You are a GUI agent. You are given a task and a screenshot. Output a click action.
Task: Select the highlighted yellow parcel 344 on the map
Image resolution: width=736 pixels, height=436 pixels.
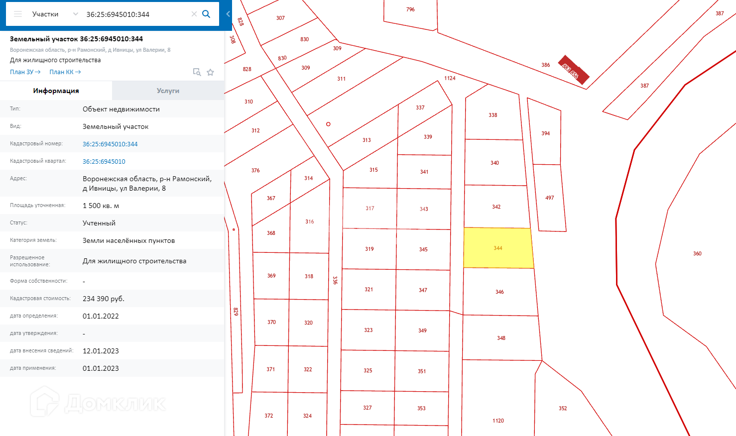(x=498, y=248)
